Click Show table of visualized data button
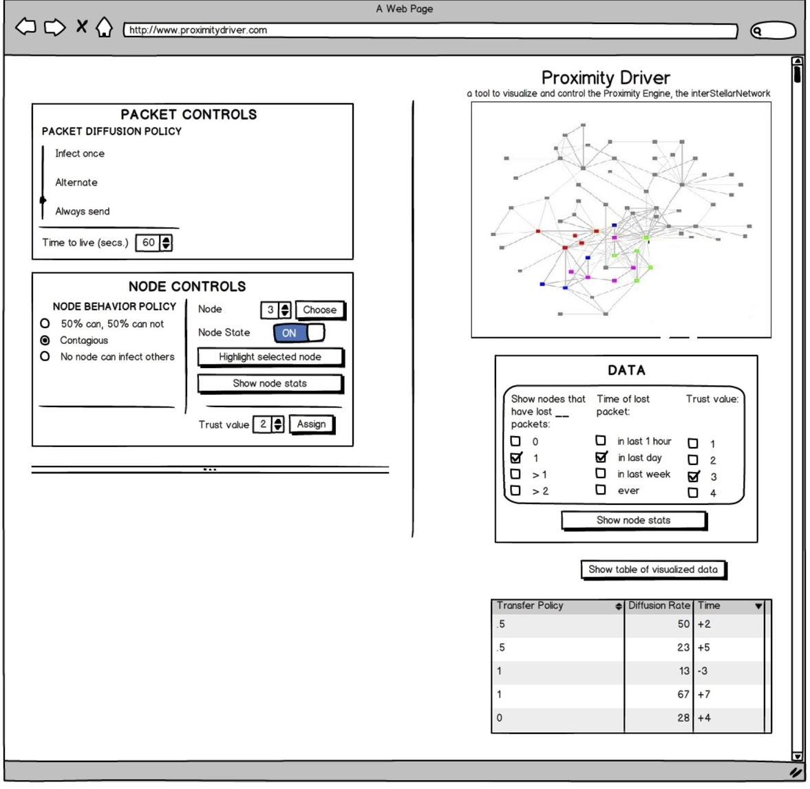 click(x=654, y=570)
